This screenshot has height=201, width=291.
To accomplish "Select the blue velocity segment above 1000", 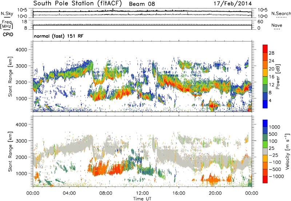I will (265, 123).
